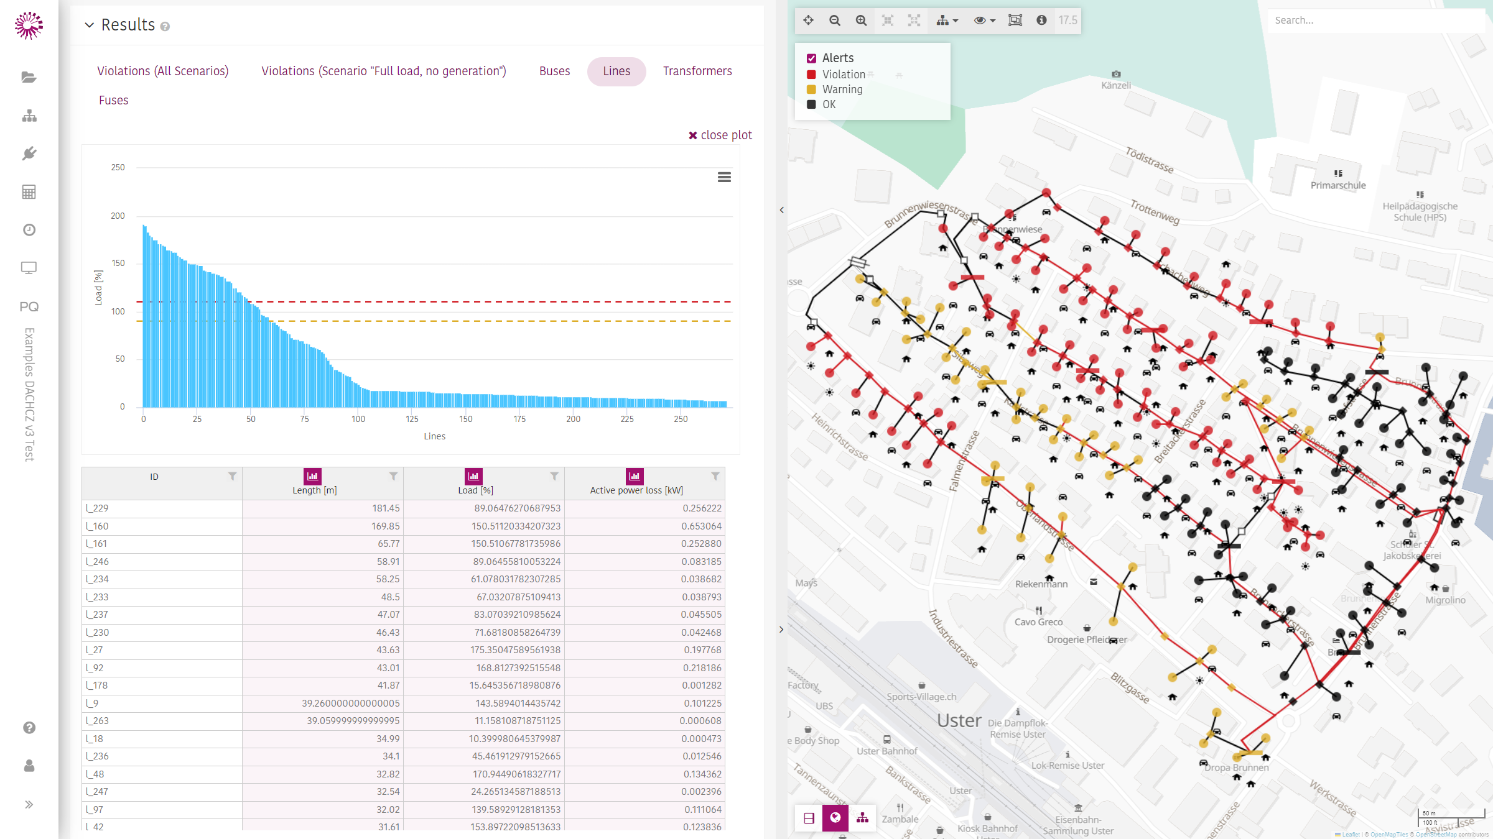Open the Fuses results link
Image resolution: width=1493 pixels, height=839 pixels.
113,100
